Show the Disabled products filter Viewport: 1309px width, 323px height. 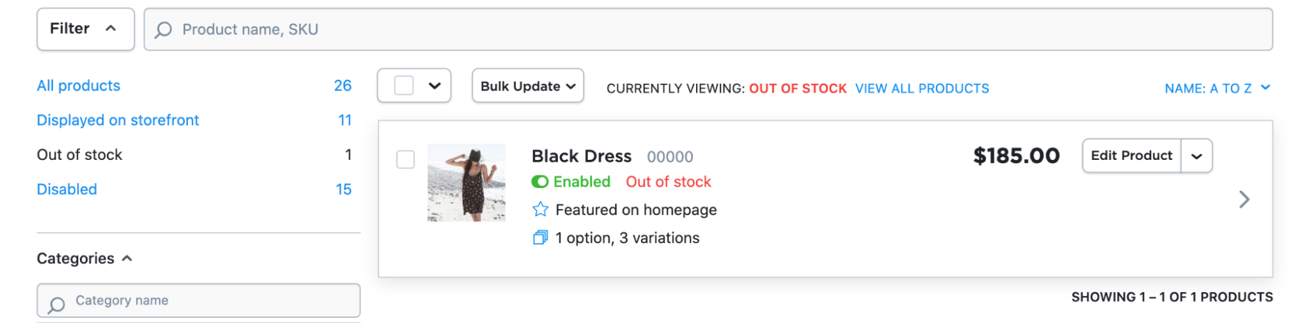click(x=67, y=189)
